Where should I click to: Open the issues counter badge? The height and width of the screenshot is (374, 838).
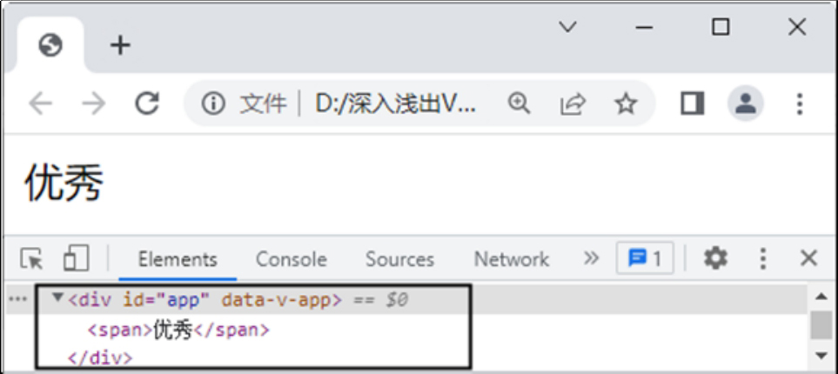[645, 258]
